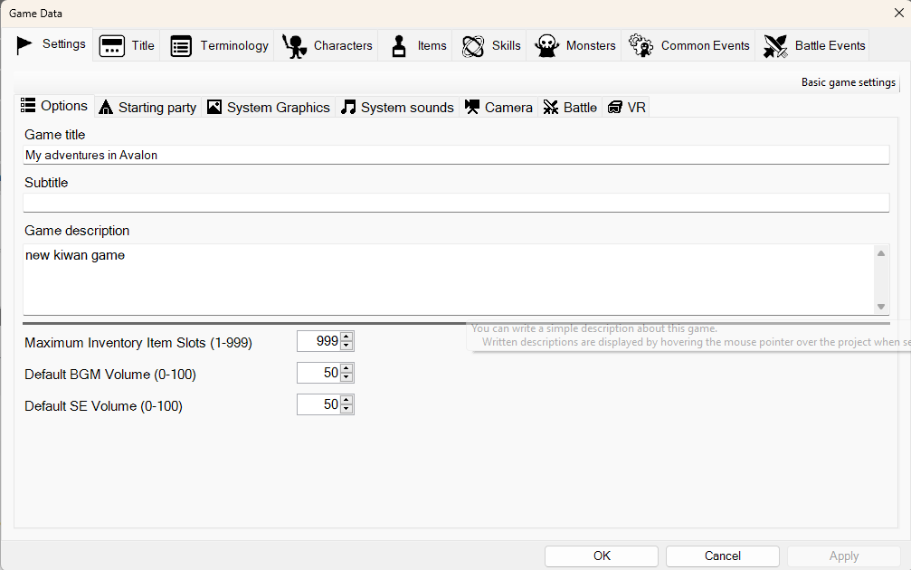
Task: Open the Skills tab orb icon
Action: pos(491,46)
